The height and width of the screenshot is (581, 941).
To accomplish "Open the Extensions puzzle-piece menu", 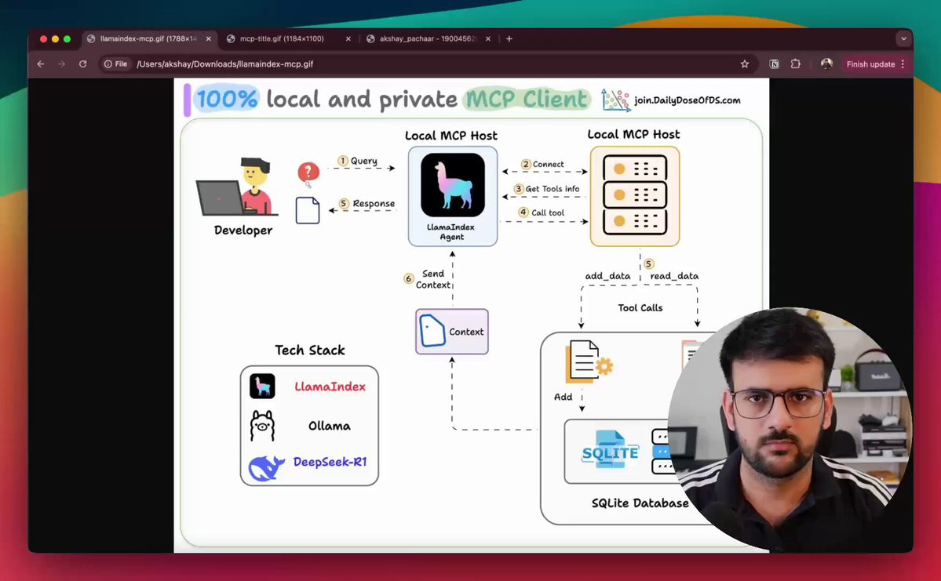I will click(x=796, y=64).
